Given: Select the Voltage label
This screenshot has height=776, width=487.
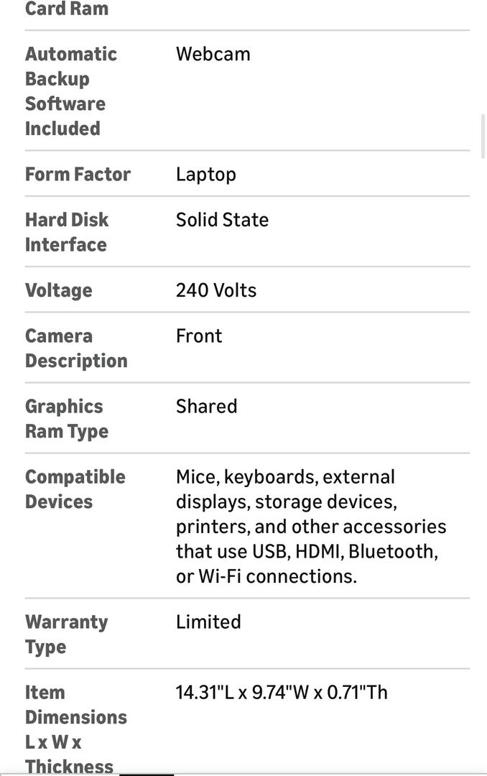Looking at the screenshot, I should [x=59, y=290].
